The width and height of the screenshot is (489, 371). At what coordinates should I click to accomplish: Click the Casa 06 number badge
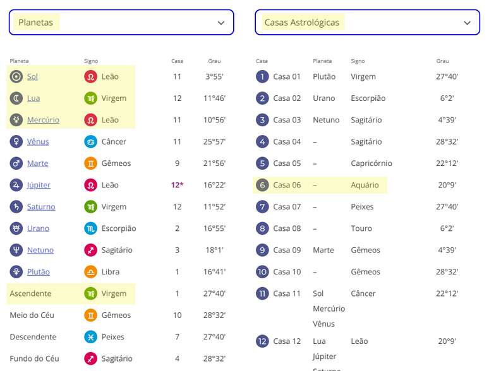(x=262, y=185)
